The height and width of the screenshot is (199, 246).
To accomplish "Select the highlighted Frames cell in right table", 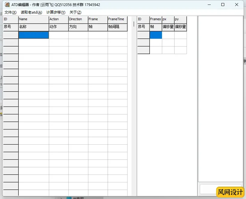I will (156, 35).
